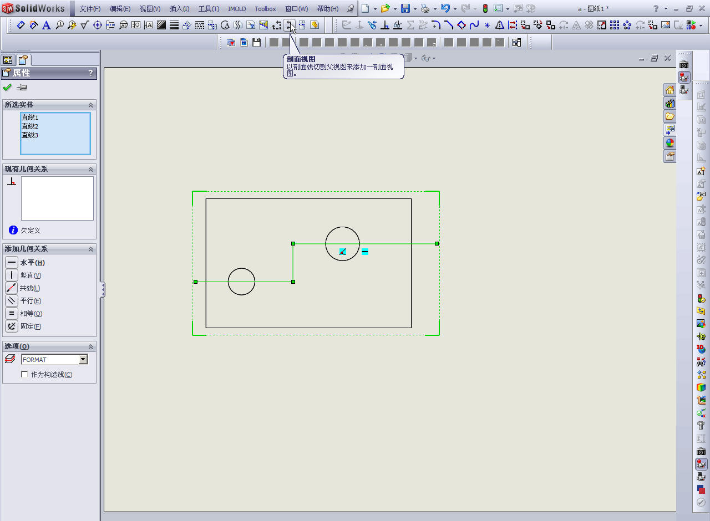The height and width of the screenshot is (521, 710).
Task: Click the Surface Finish symbol tool
Action: pos(85,25)
